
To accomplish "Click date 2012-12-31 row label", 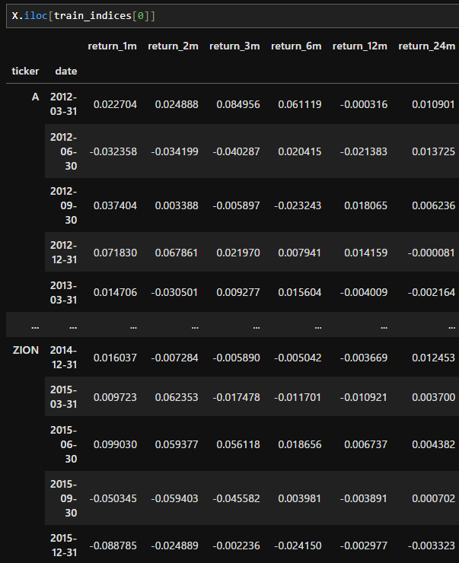I will coord(64,253).
